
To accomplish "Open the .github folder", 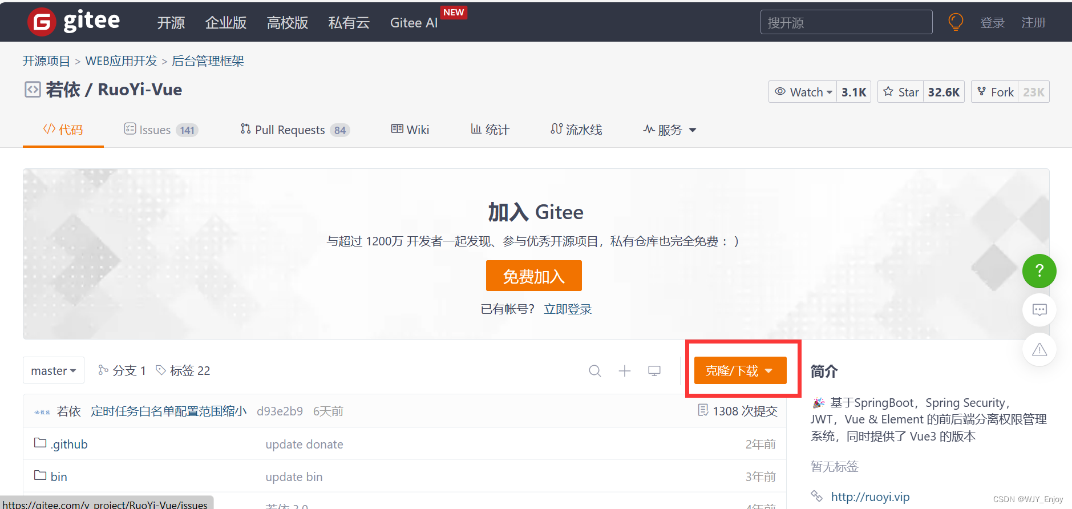I will tap(69, 445).
